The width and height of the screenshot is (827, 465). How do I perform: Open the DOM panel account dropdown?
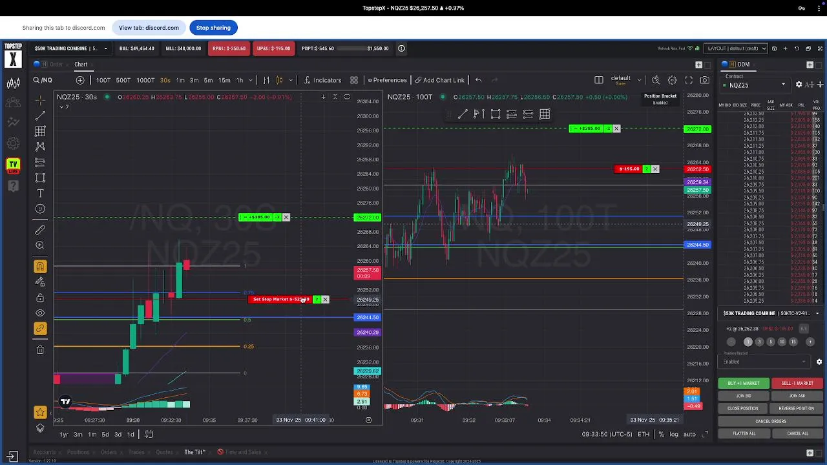pyautogui.click(x=771, y=313)
